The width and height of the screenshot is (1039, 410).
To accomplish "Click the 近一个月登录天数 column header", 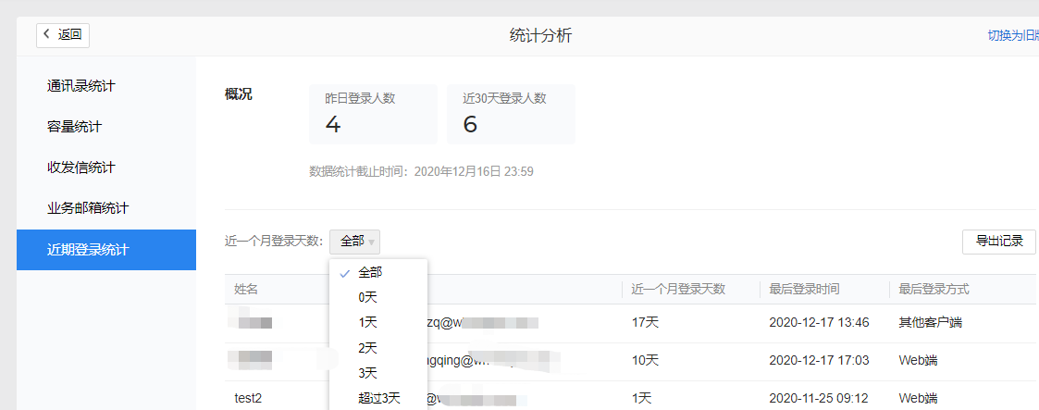I will tap(678, 290).
